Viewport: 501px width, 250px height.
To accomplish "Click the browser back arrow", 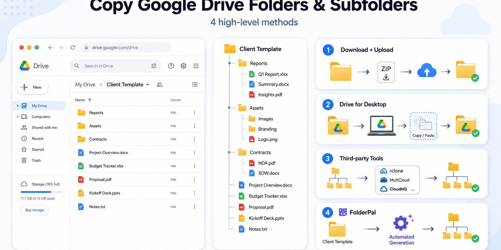I will (x=50, y=47).
